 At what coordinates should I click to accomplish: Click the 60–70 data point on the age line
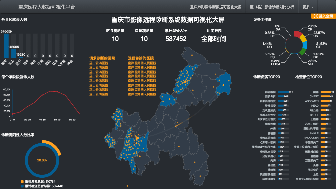[57, 92]
